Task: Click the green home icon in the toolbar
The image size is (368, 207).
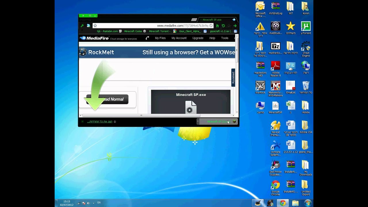Action: (x=217, y=26)
